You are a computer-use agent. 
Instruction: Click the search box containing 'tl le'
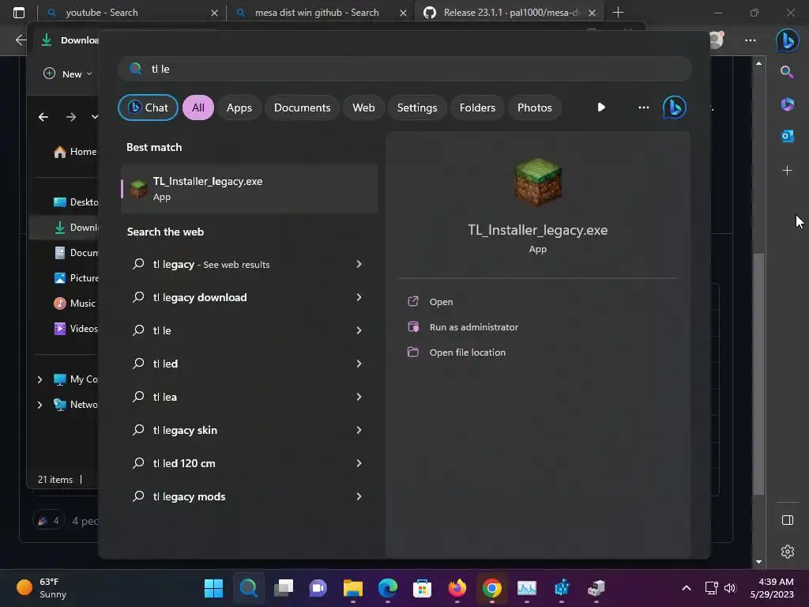click(404, 69)
